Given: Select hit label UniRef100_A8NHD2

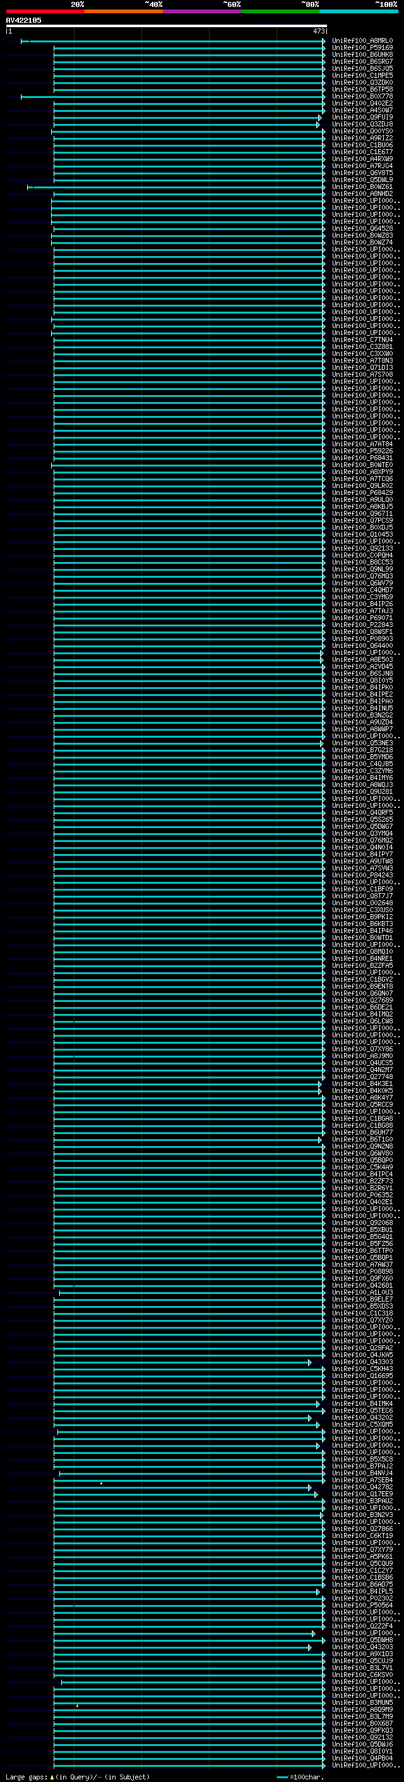Looking at the screenshot, I should coord(362,193).
